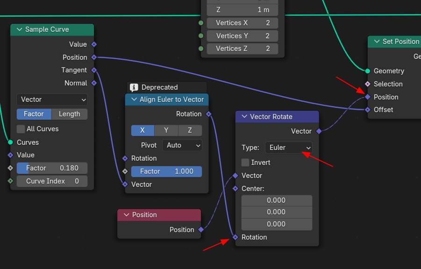Collapse the Set Position node

click(x=377, y=42)
